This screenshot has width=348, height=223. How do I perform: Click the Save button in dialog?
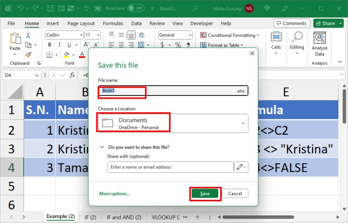tap(205, 194)
